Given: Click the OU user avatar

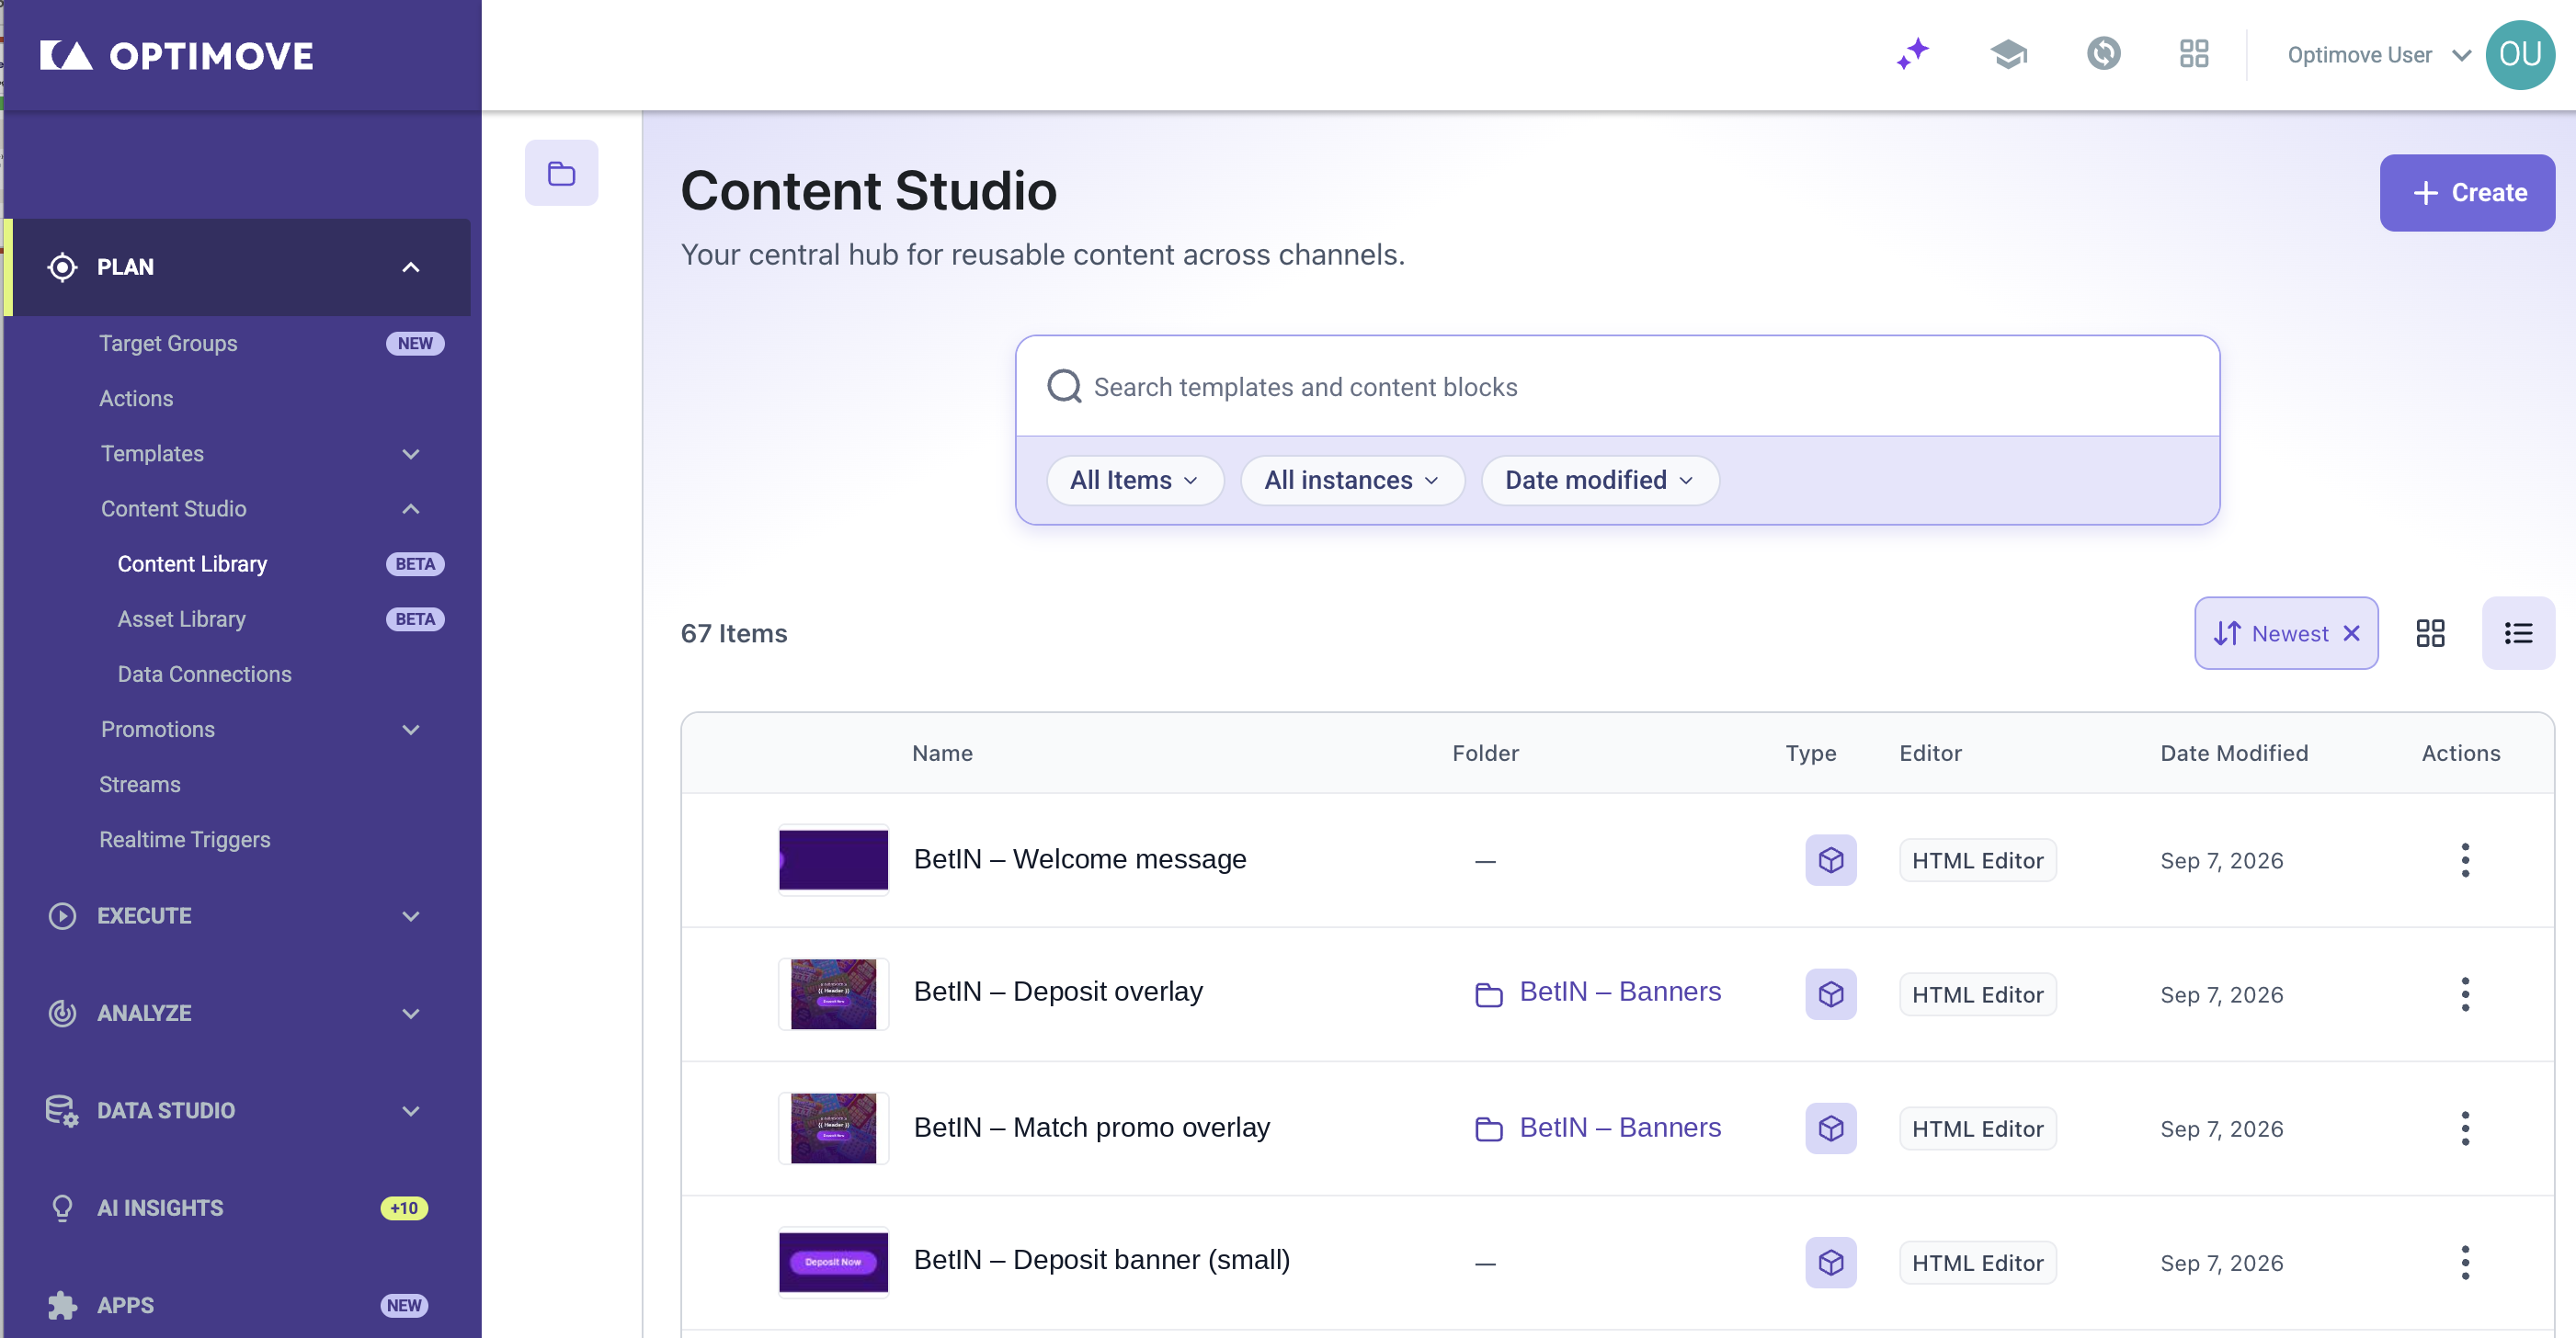Looking at the screenshot, I should coord(2519,55).
